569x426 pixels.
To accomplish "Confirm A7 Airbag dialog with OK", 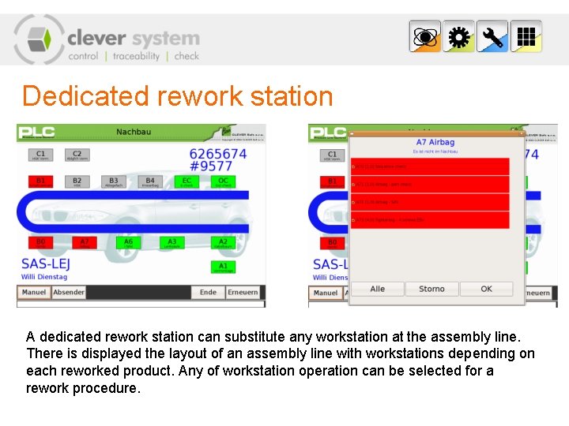I will tap(486, 289).
